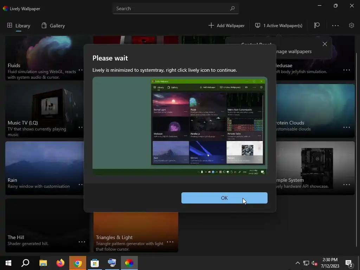Open options for Protein Clouds wallpaper
Screen dimensions: 360x270
[346, 127]
